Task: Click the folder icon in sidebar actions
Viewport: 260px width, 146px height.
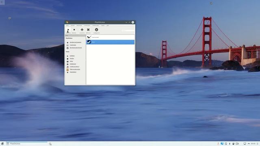Action: (x=67, y=70)
